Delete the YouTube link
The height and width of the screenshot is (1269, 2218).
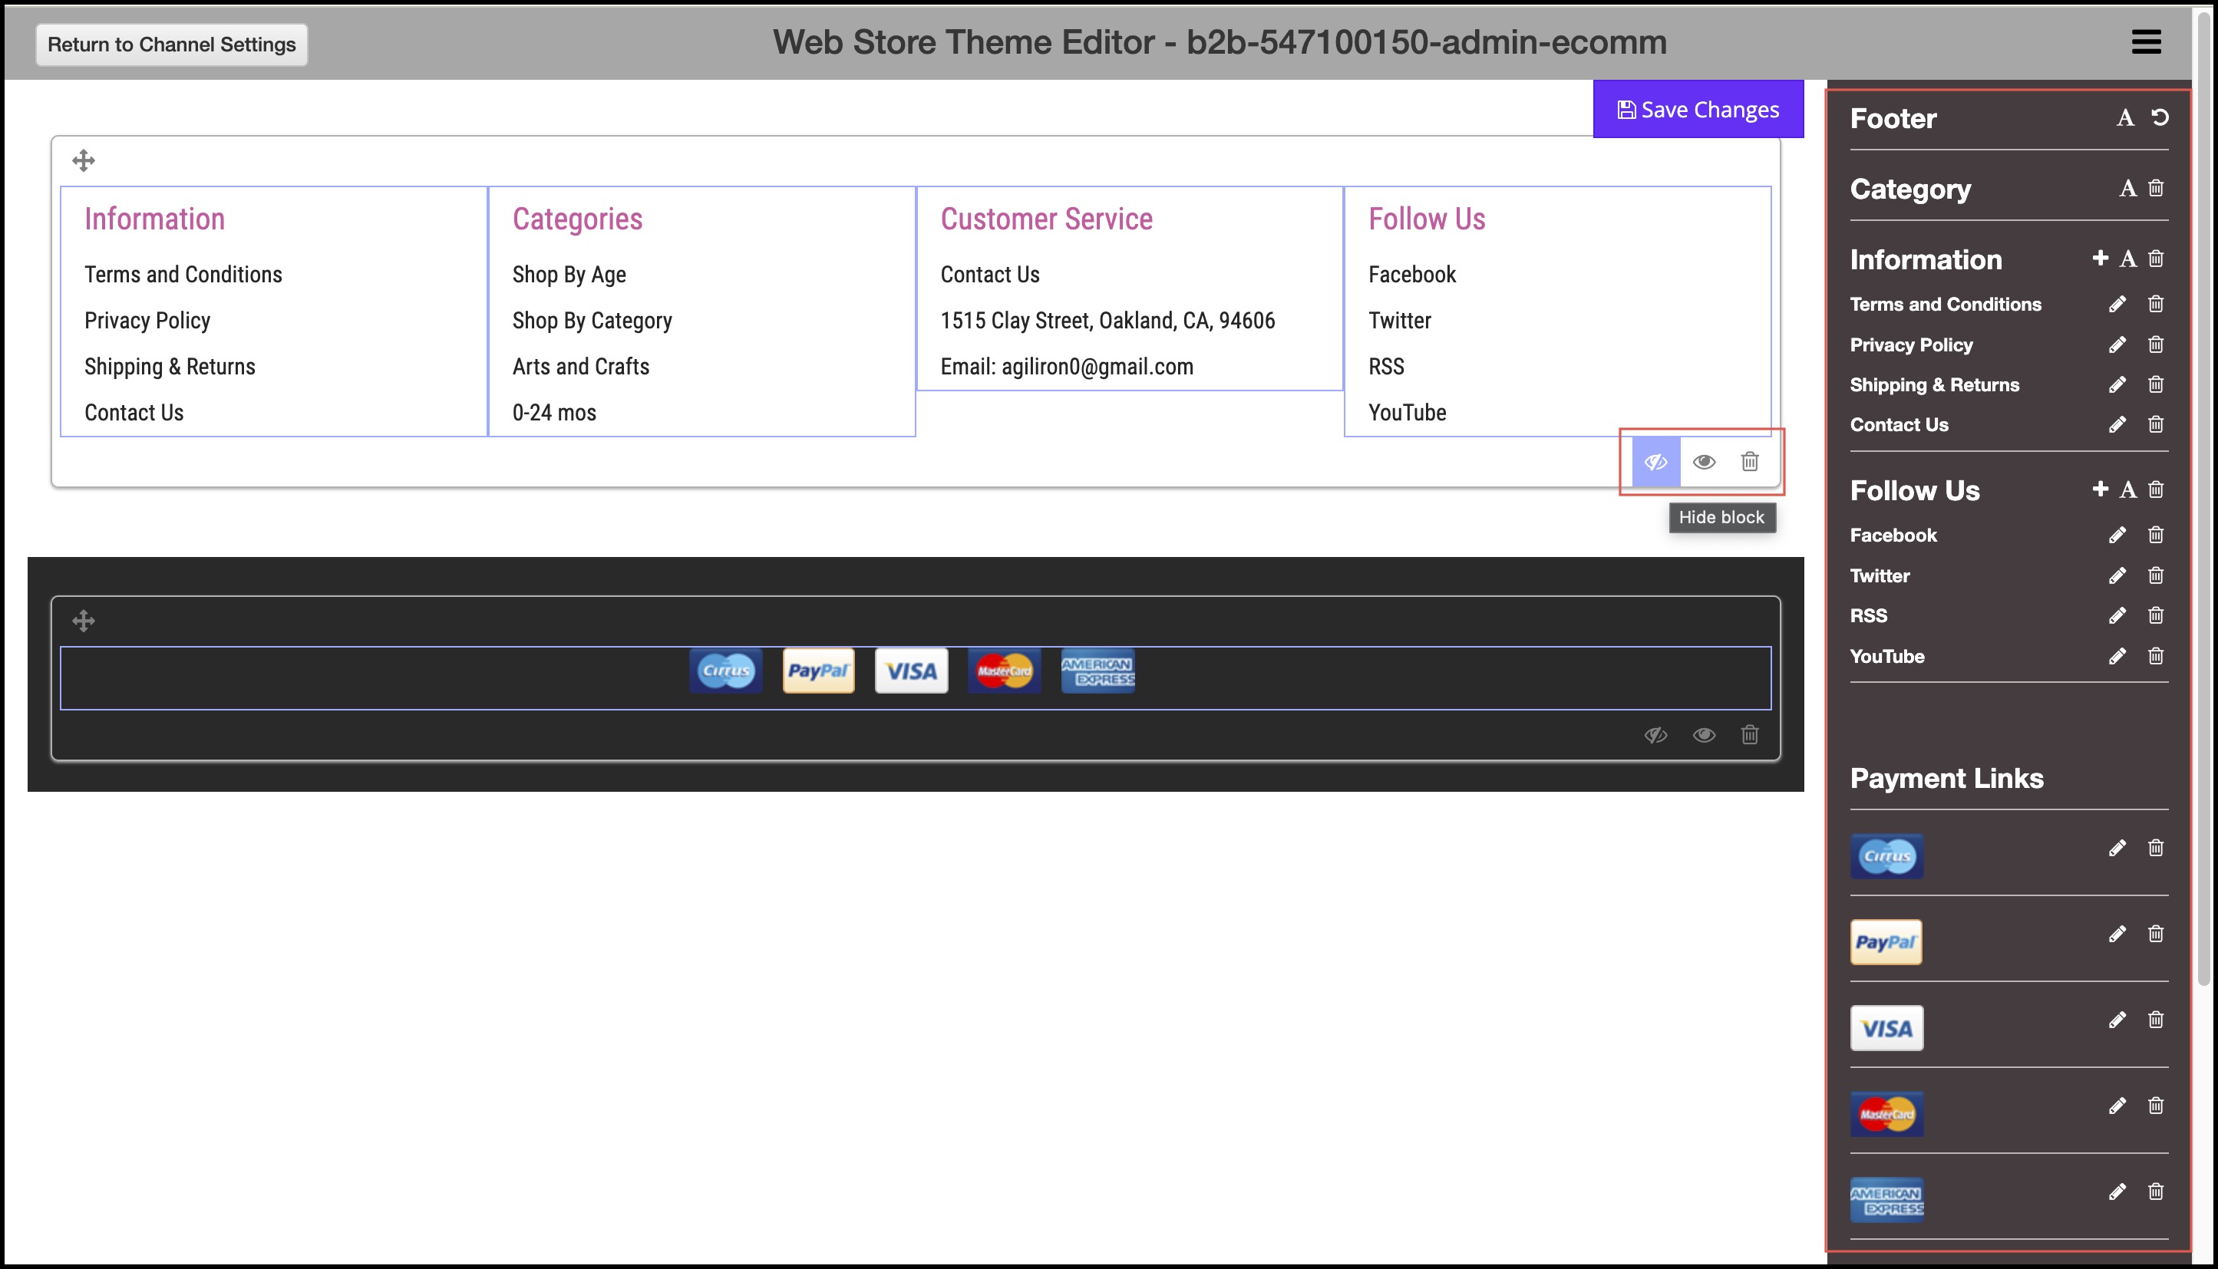pos(2156,655)
